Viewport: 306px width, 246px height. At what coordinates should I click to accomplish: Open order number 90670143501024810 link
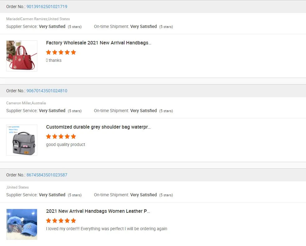[47, 91]
